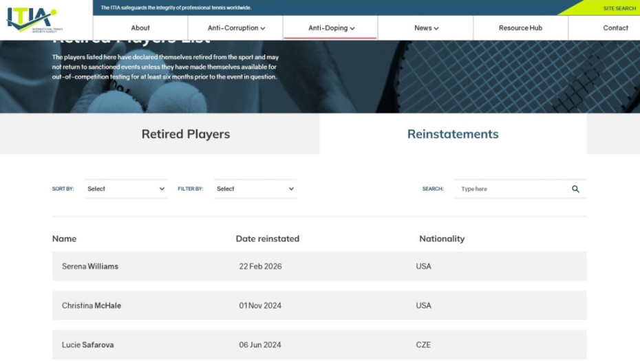Click the Site Search button
The height and width of the screenshot is (361, 640).
[619, 8]
